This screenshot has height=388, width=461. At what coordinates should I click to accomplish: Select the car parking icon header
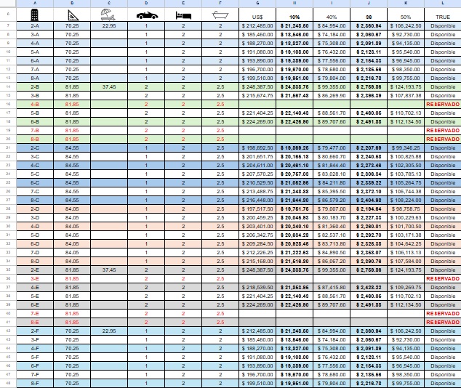[x=146, y=15]
